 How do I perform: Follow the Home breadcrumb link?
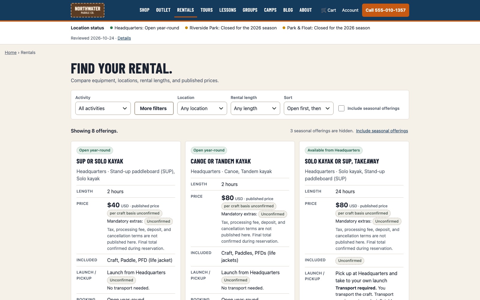point(10,52)
